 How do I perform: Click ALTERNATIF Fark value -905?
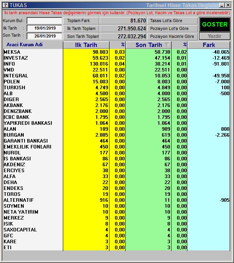click(224, 200)
